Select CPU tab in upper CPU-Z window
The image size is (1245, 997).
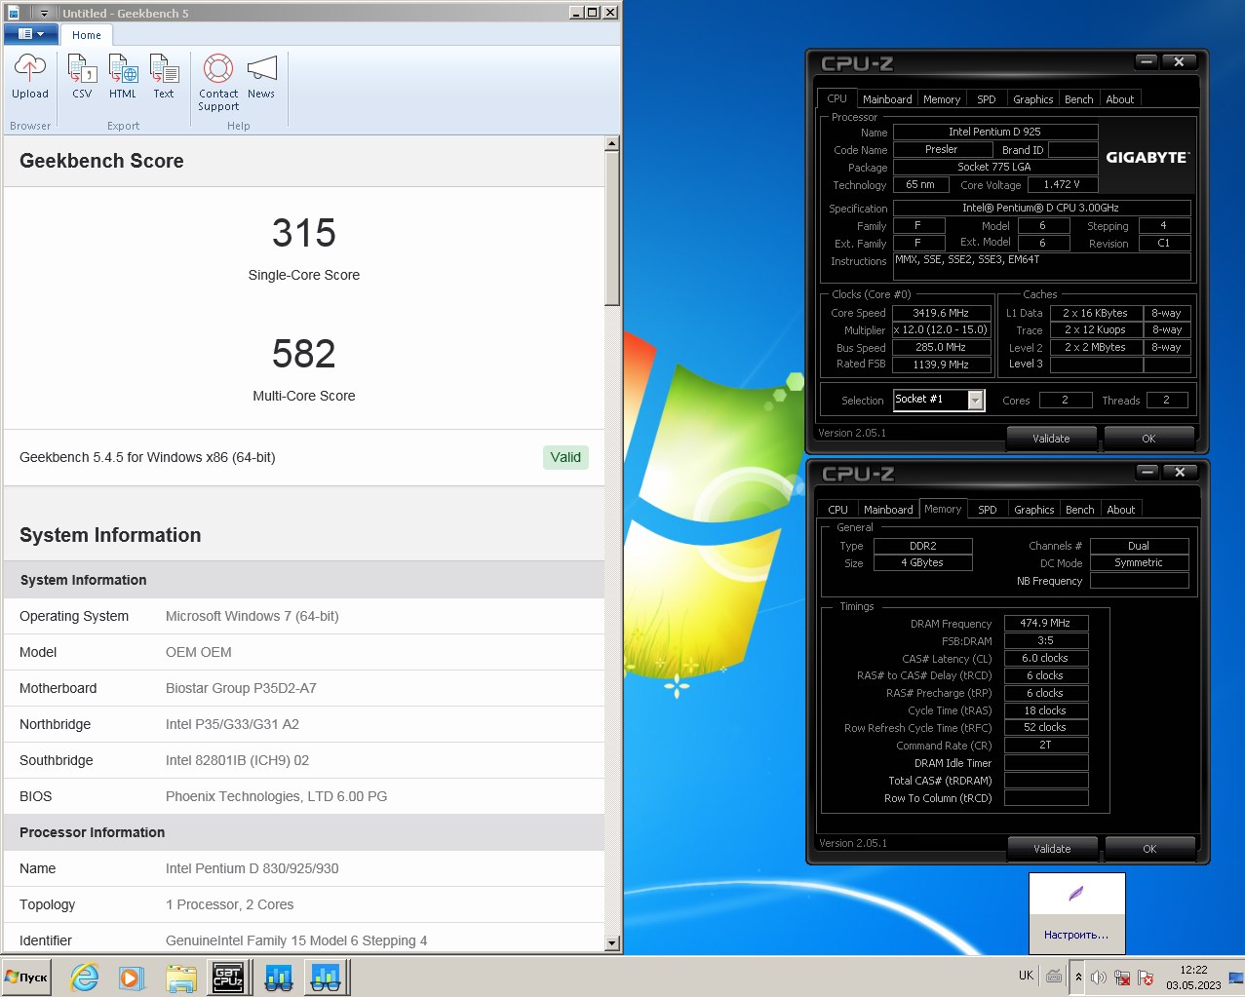tap(836, 98)
